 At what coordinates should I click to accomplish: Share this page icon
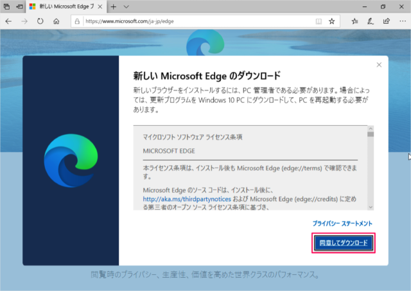[x=387, y=21]
